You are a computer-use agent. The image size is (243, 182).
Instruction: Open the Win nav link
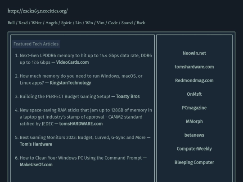click(x=89, y=23)
